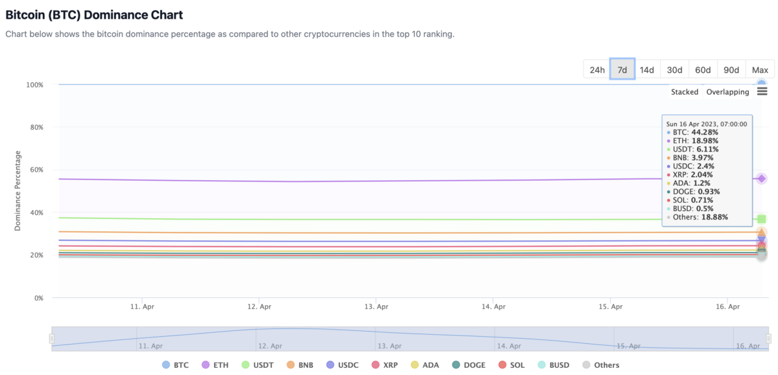Viewport: 778px width, 375px height.
Task: Select the 14d time range
Action: (x=647, y=69)
